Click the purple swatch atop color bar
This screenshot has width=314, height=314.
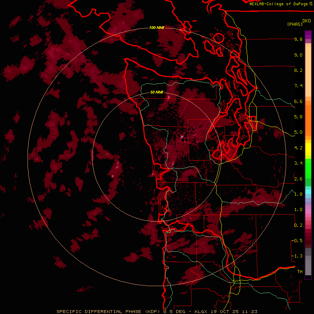[x=308, y=35]
